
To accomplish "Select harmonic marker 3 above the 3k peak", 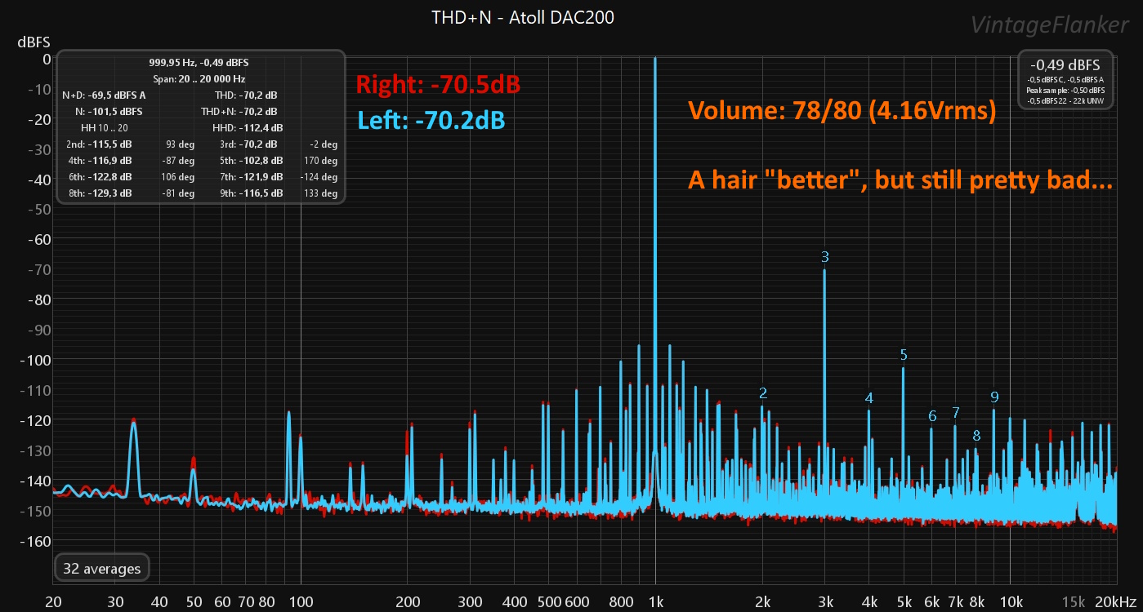I will (x=825, y=257).
